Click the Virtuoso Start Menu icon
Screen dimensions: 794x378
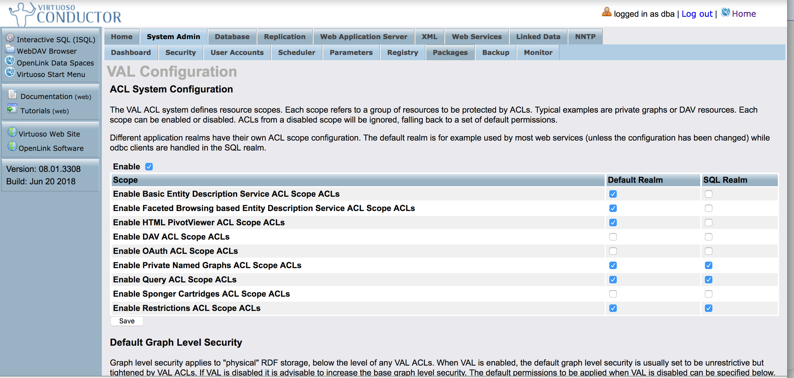pos(10,73)
